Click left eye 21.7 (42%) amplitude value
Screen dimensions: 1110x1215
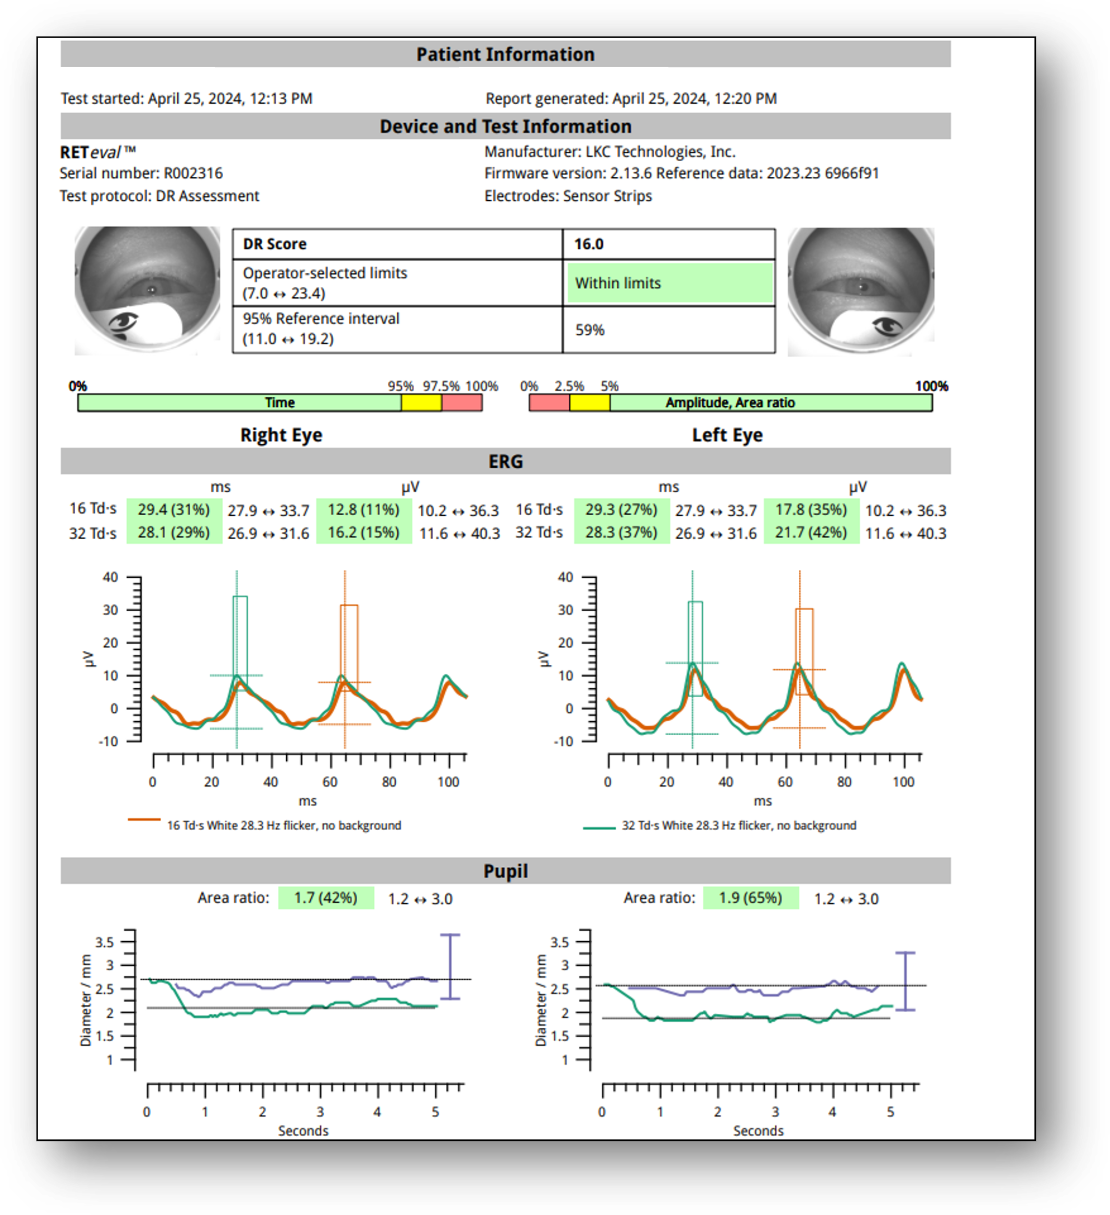point(811,533)
